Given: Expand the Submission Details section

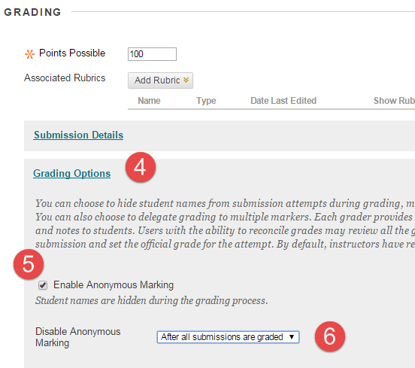Looking at the screenshot, I should click(78, 135).
